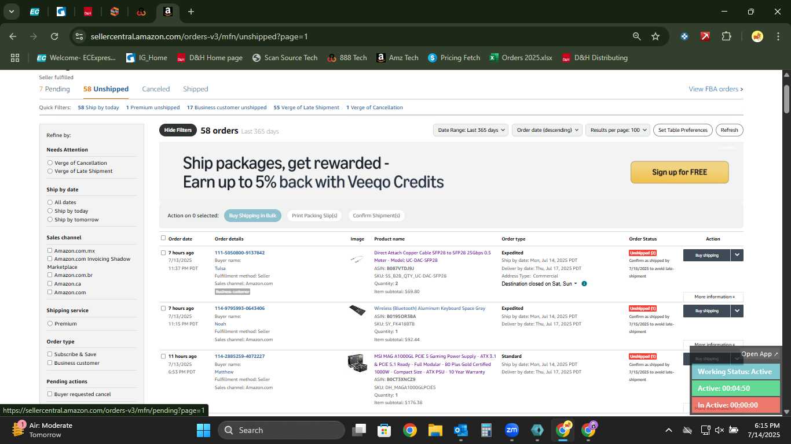Image resolution: width=791 pixels, height=444 pixels.
Task: Click the page vertical scrollbar
Action: pyautogui.click(x=786, y=99)
